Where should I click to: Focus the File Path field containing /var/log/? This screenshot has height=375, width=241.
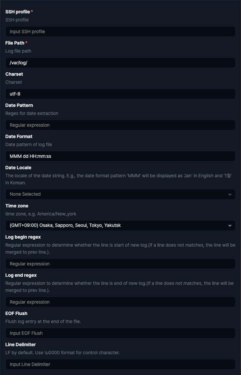pos(120,63)
